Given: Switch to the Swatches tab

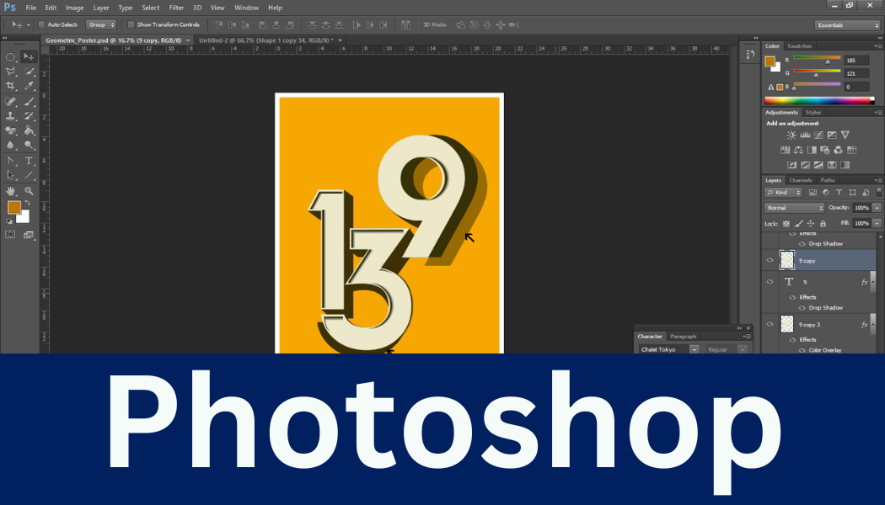Looking at the screenshot, I should click(x=799, y=46).
